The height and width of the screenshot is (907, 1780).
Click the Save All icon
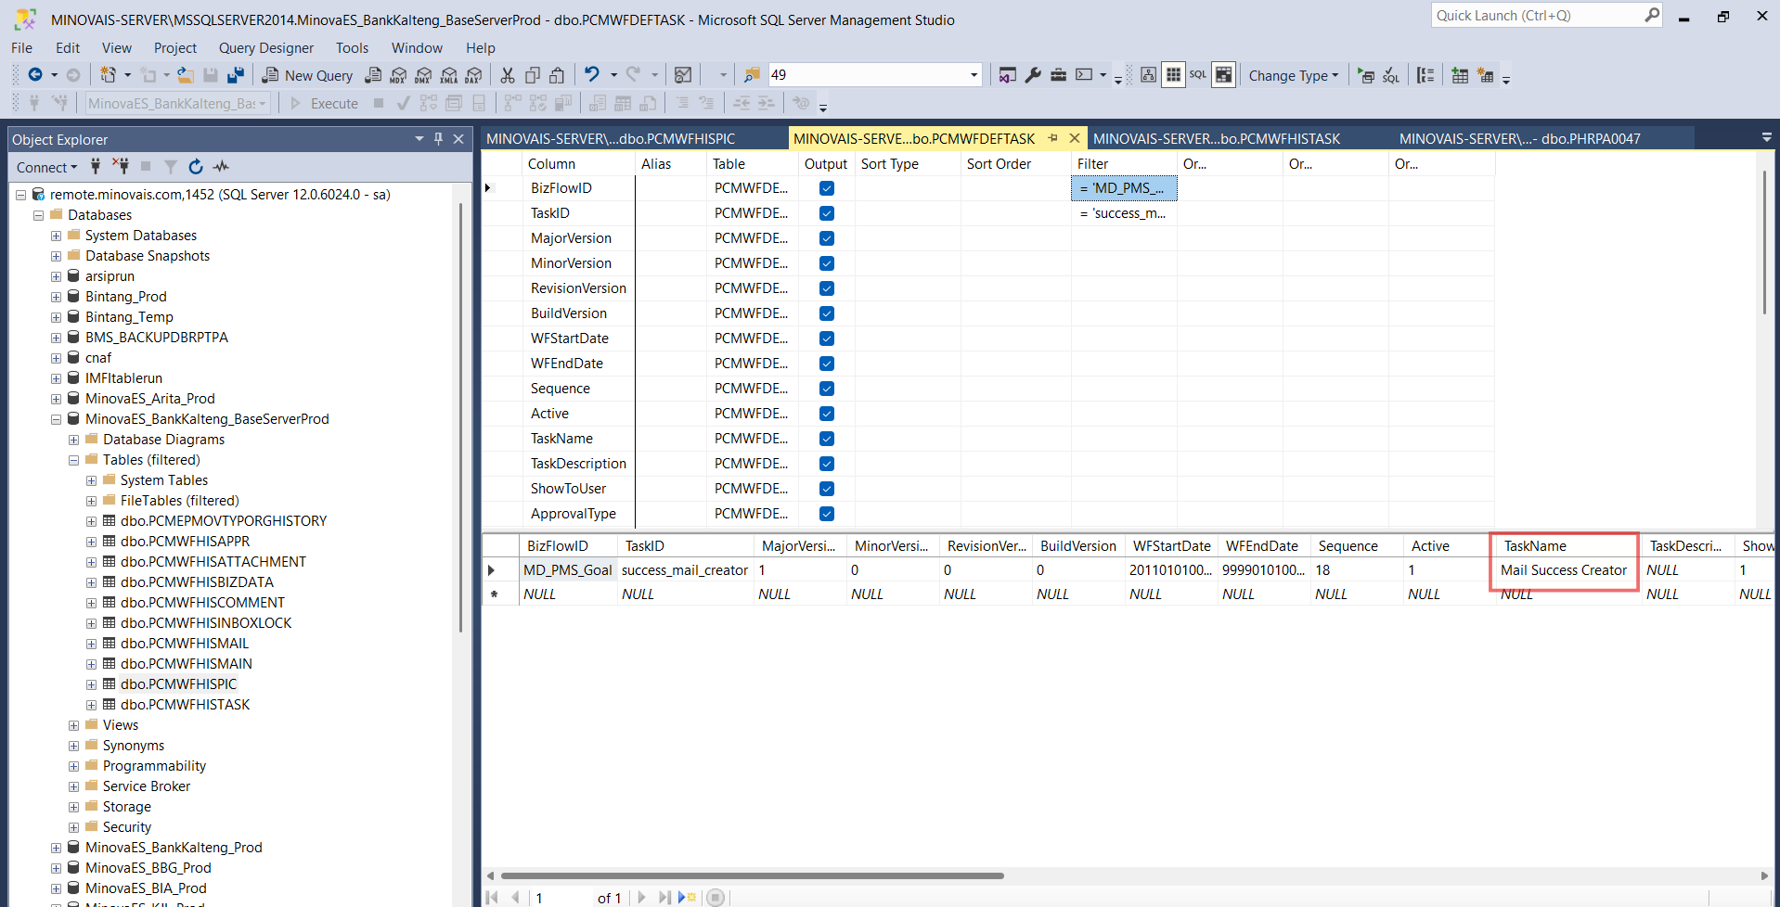(x=236, y=75)
